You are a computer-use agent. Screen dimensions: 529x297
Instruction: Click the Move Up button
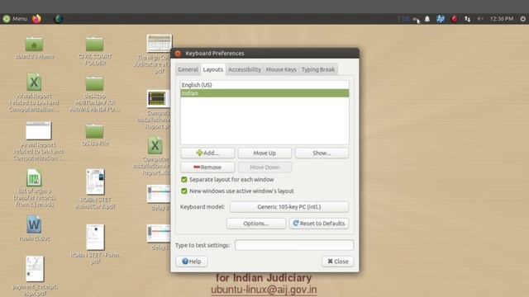click(264, 153)
